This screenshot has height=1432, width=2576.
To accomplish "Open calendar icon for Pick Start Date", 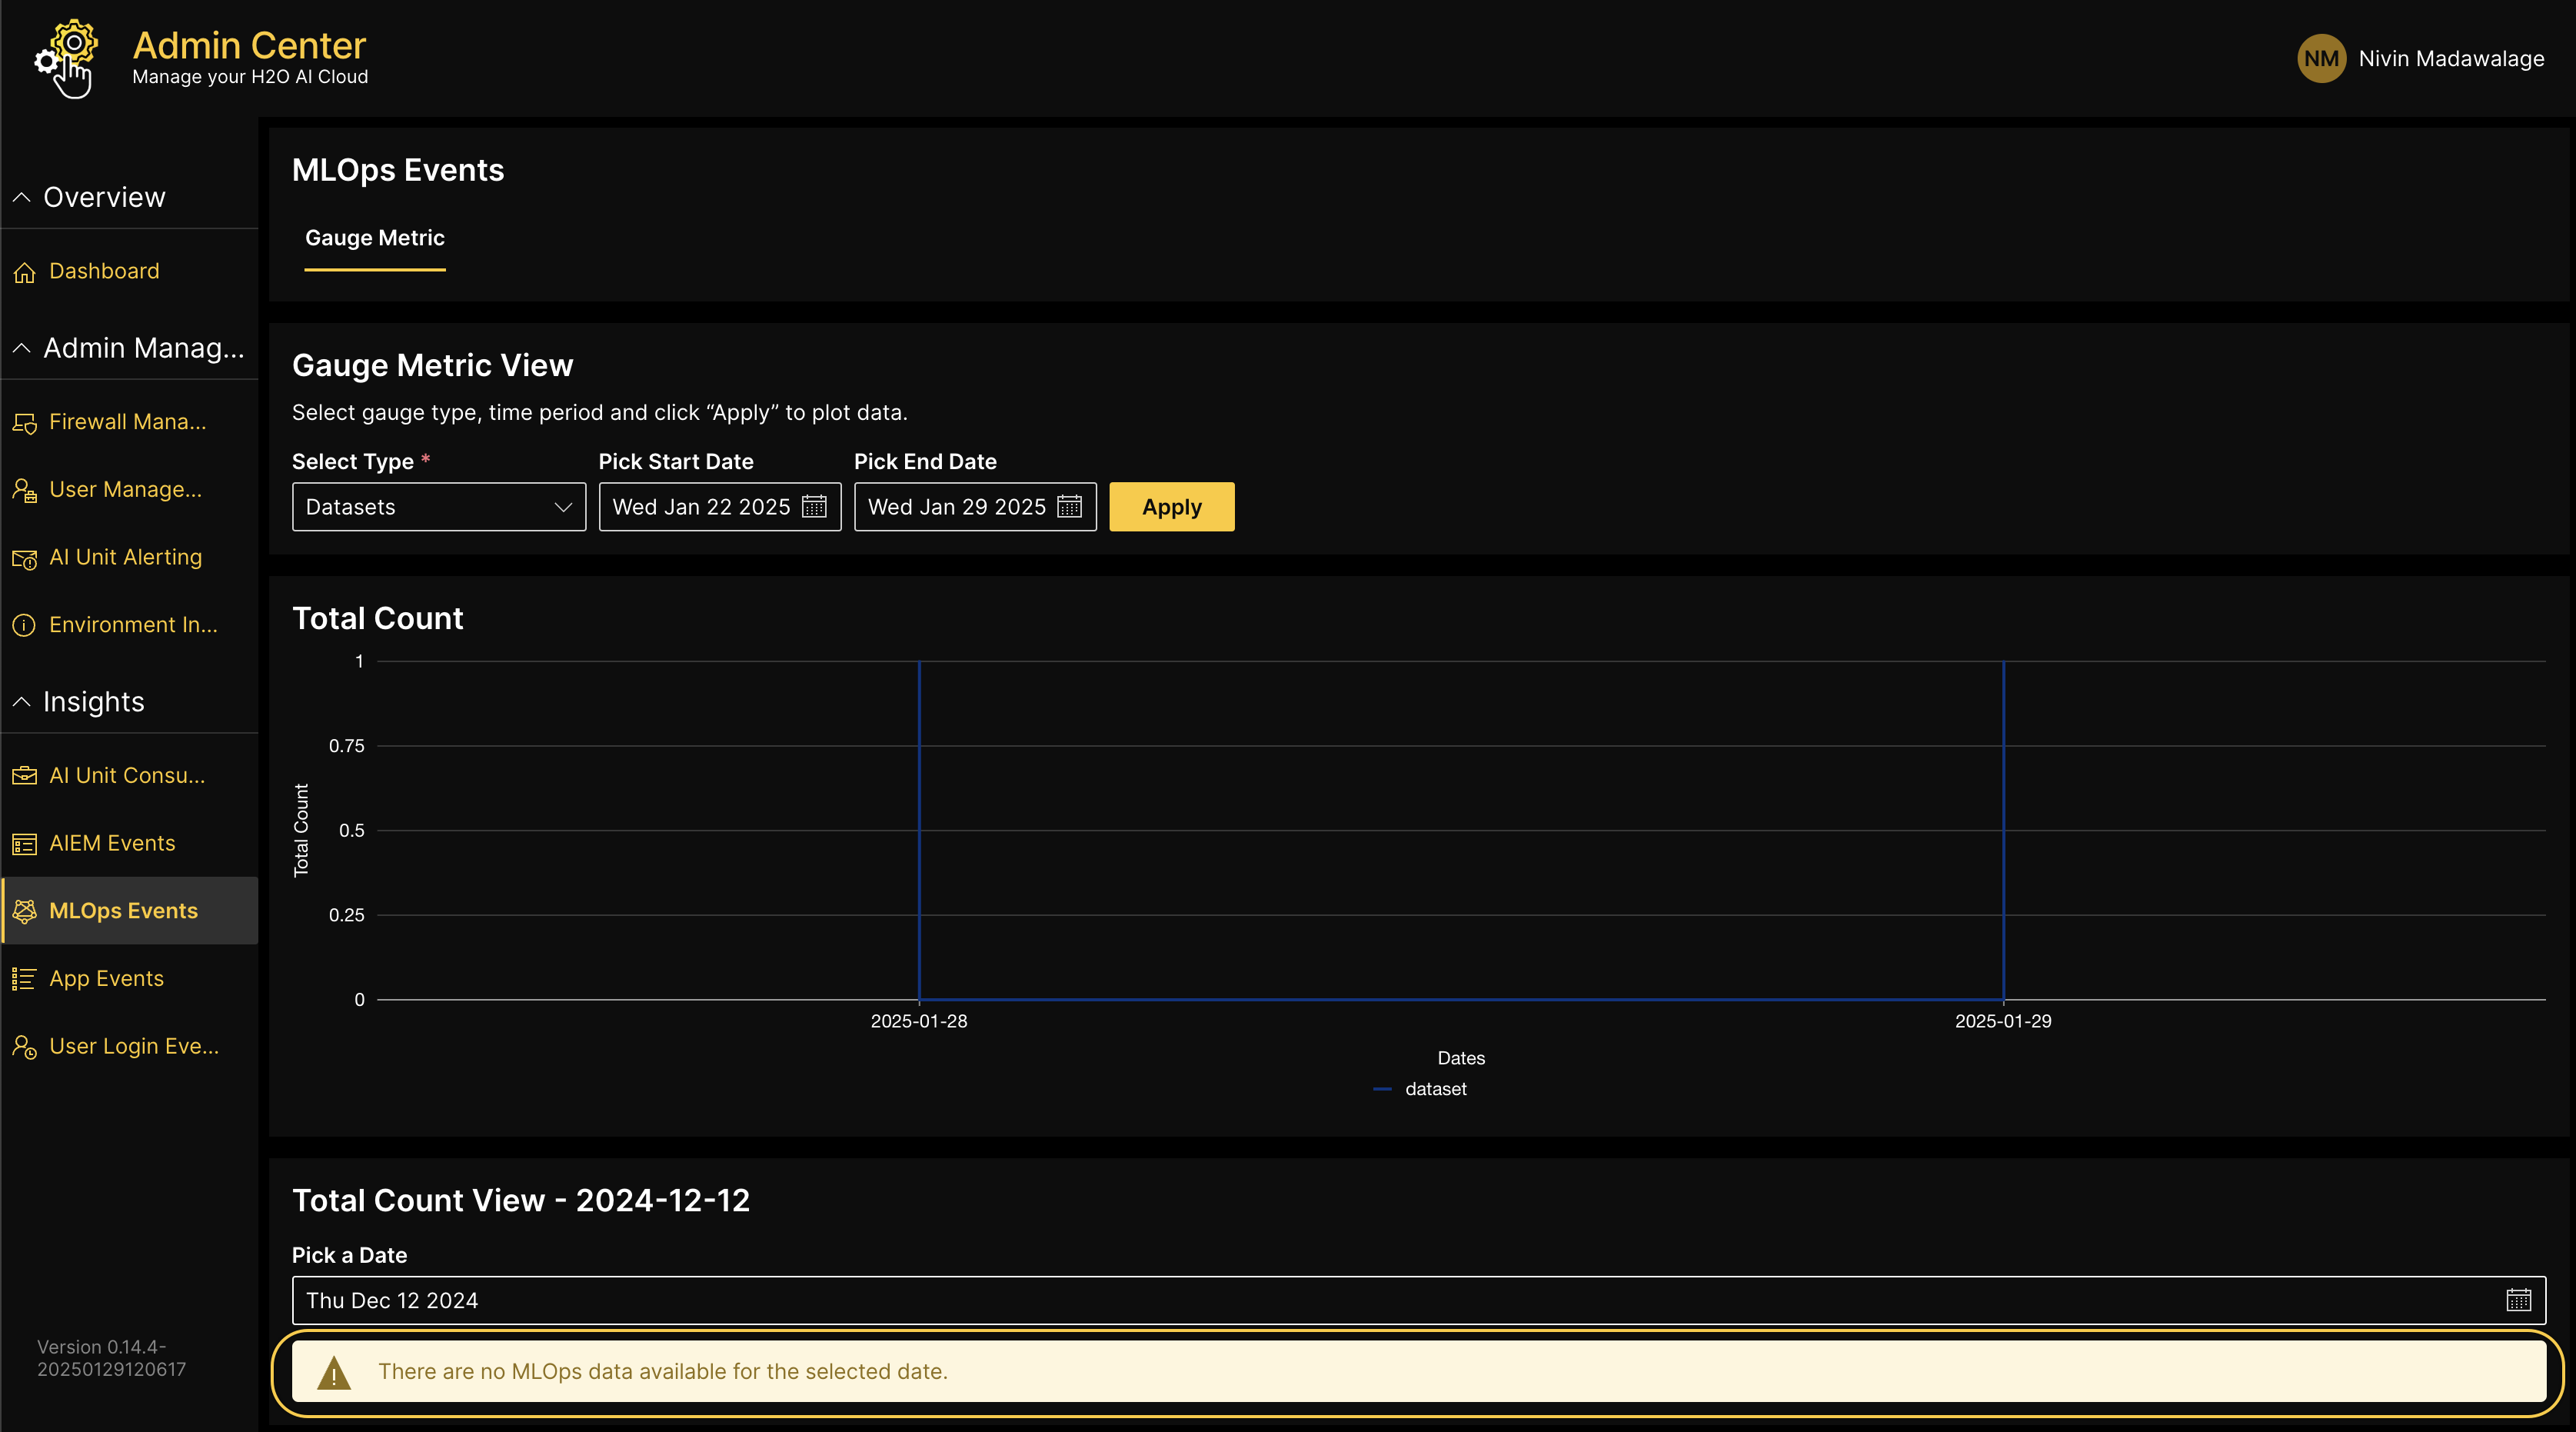I will point(814,507).
